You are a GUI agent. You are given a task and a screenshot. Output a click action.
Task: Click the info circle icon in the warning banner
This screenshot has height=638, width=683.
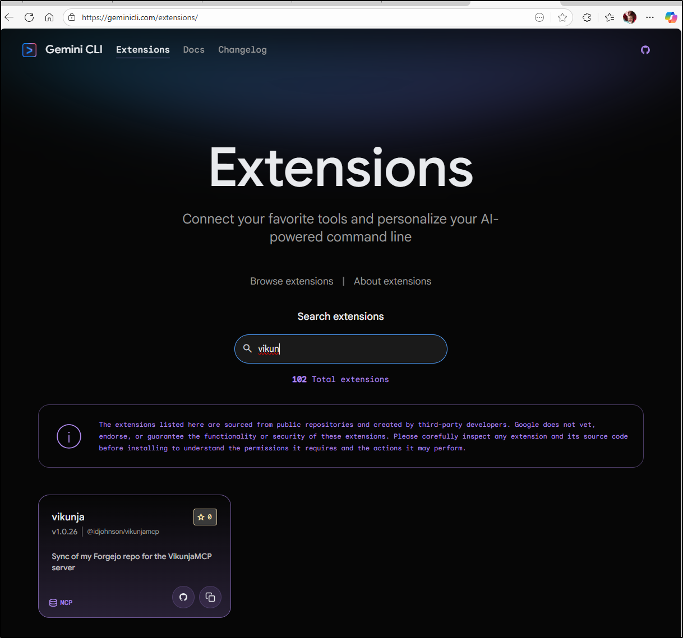[x=68, y=436]
